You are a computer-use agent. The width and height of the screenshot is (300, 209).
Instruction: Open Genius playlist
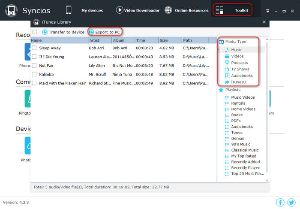click(237, 138)
